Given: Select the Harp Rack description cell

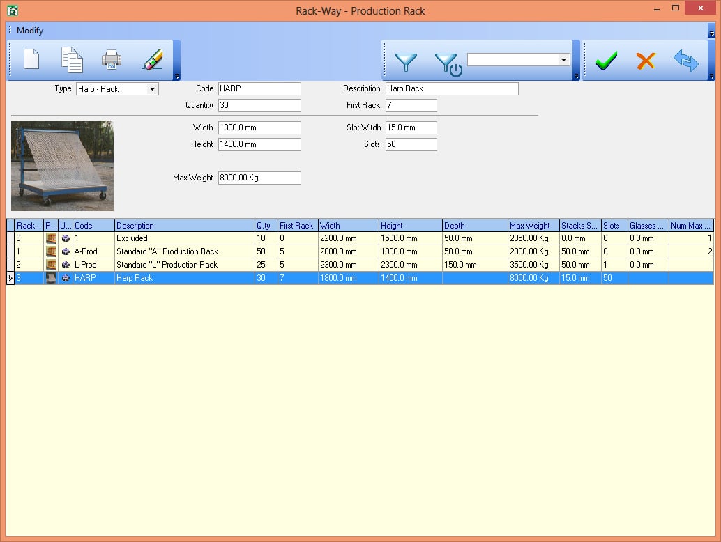Looking at the screenshot, I should click(184, 278).
